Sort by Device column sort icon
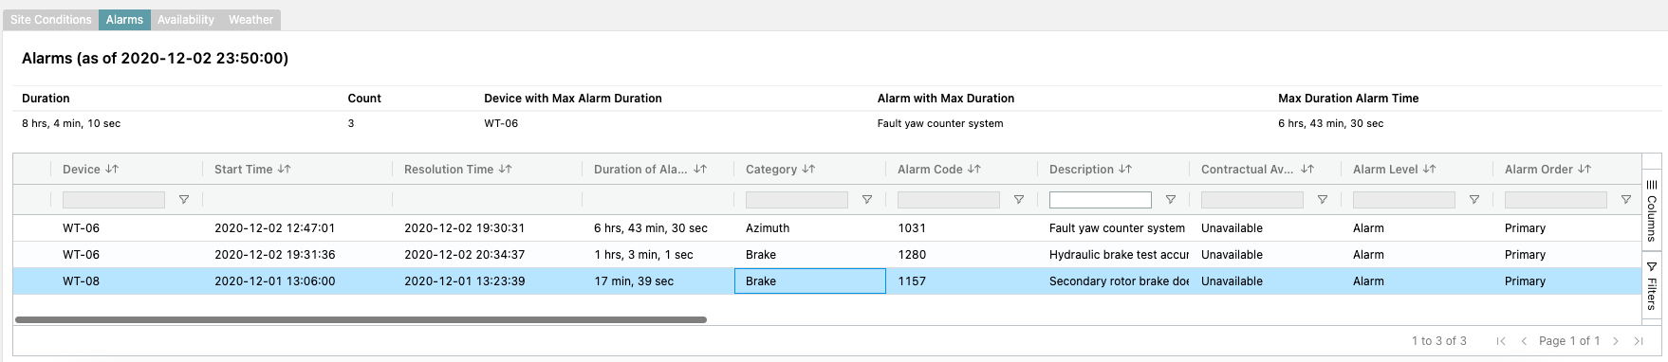1668x362 pixels. pyautogui.click(x=112, y=170)
